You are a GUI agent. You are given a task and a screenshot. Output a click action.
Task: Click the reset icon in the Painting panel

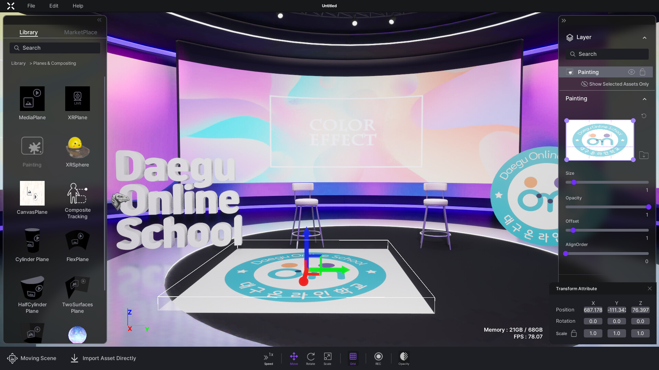[644, 116]
